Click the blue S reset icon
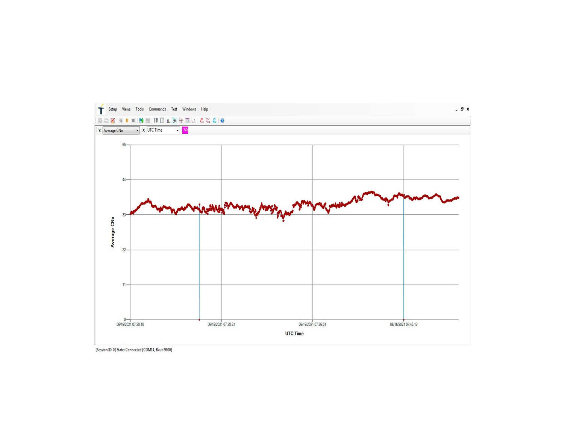 (215, 121)
